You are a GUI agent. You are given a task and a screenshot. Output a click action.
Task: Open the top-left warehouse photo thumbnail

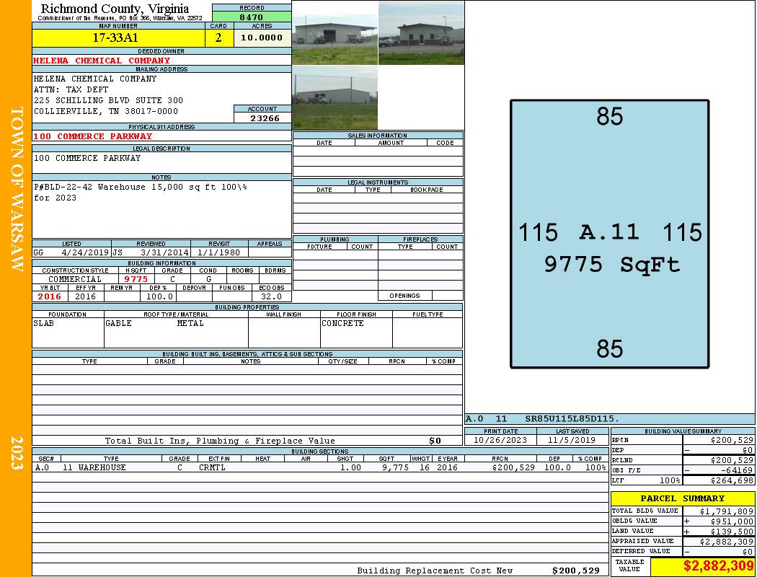(335, 33)
